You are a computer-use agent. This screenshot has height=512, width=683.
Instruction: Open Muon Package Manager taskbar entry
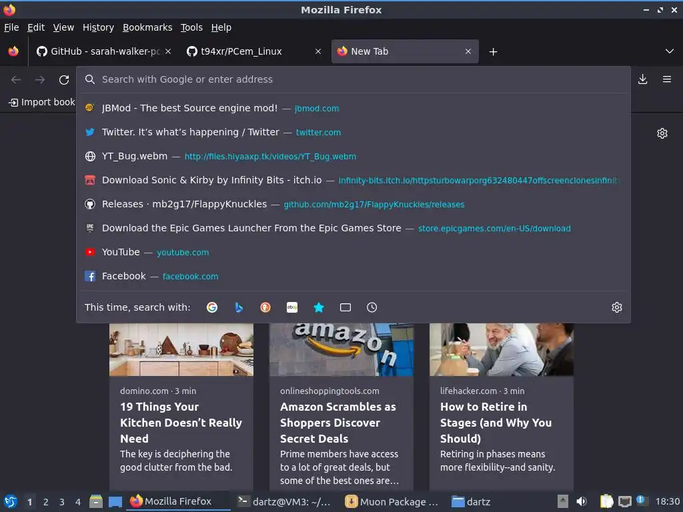click(392, 501)
